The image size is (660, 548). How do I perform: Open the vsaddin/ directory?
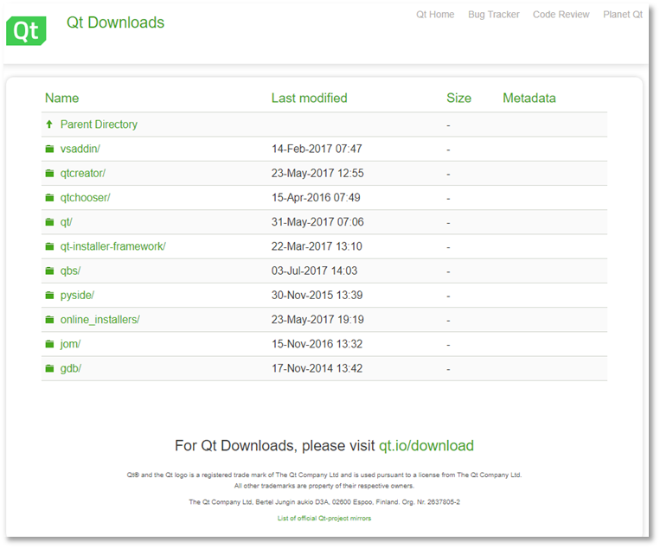[80, 149]
